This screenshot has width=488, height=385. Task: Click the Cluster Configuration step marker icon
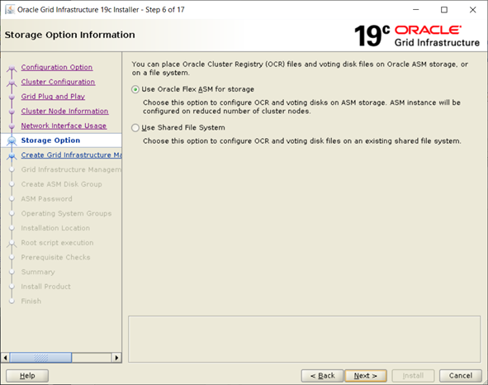pos(12,83)
